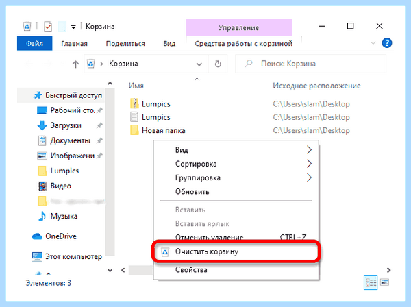
Task: Click the pin icon next to Документы
Action: [x=99, y=140]
